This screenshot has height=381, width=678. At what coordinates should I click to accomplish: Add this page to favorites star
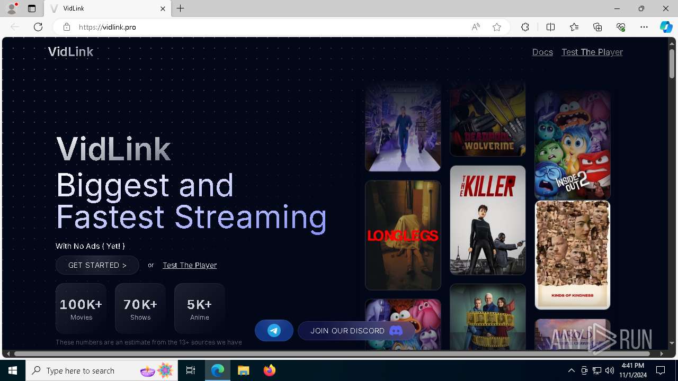click(x=497, y=27)
